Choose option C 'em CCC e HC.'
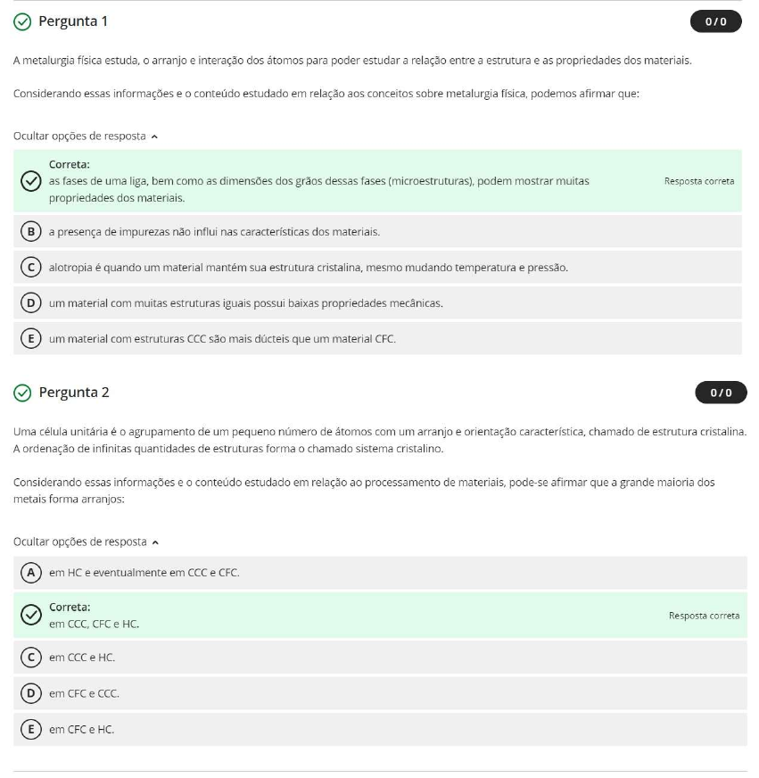This screenshot has height=778, width=759. tap(30, 658)
